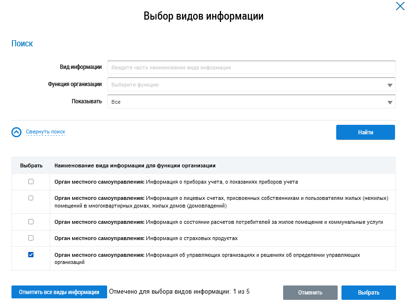The image size is (407, 307).
Task: Click the Вид информации text field
Action: click(x=251, y=67)
